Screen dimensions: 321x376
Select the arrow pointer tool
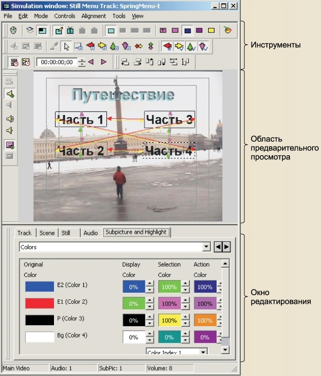pos(66,47)
